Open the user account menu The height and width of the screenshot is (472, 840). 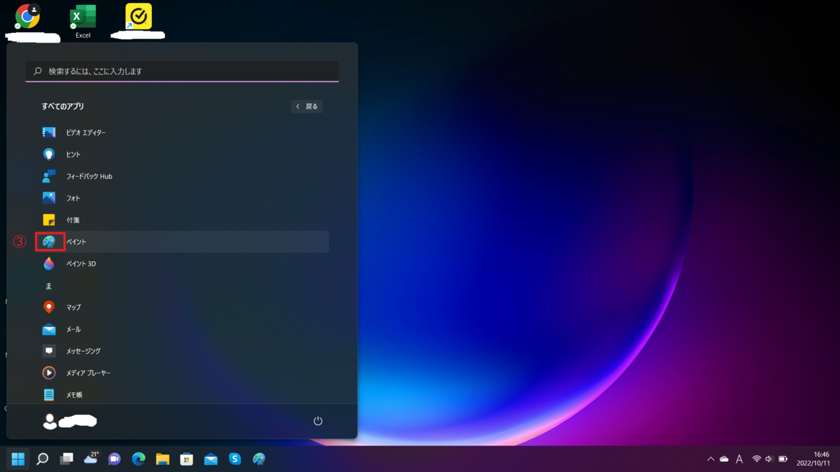click(70, 421)
